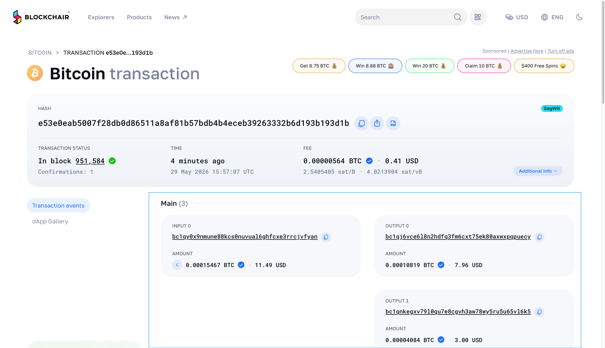Click the Get 8.75 BTC ad button
Viewport: 605px width, 348px height.
click(x=319, y=66)
